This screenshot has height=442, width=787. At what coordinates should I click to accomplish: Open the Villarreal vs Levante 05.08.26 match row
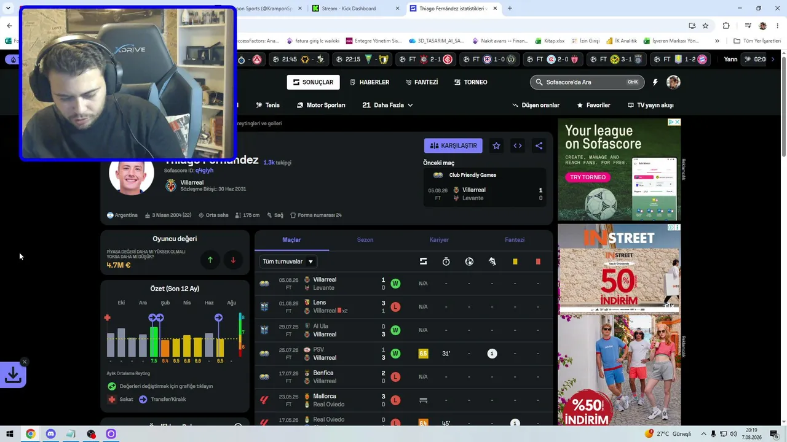click(x=403, y=284)
